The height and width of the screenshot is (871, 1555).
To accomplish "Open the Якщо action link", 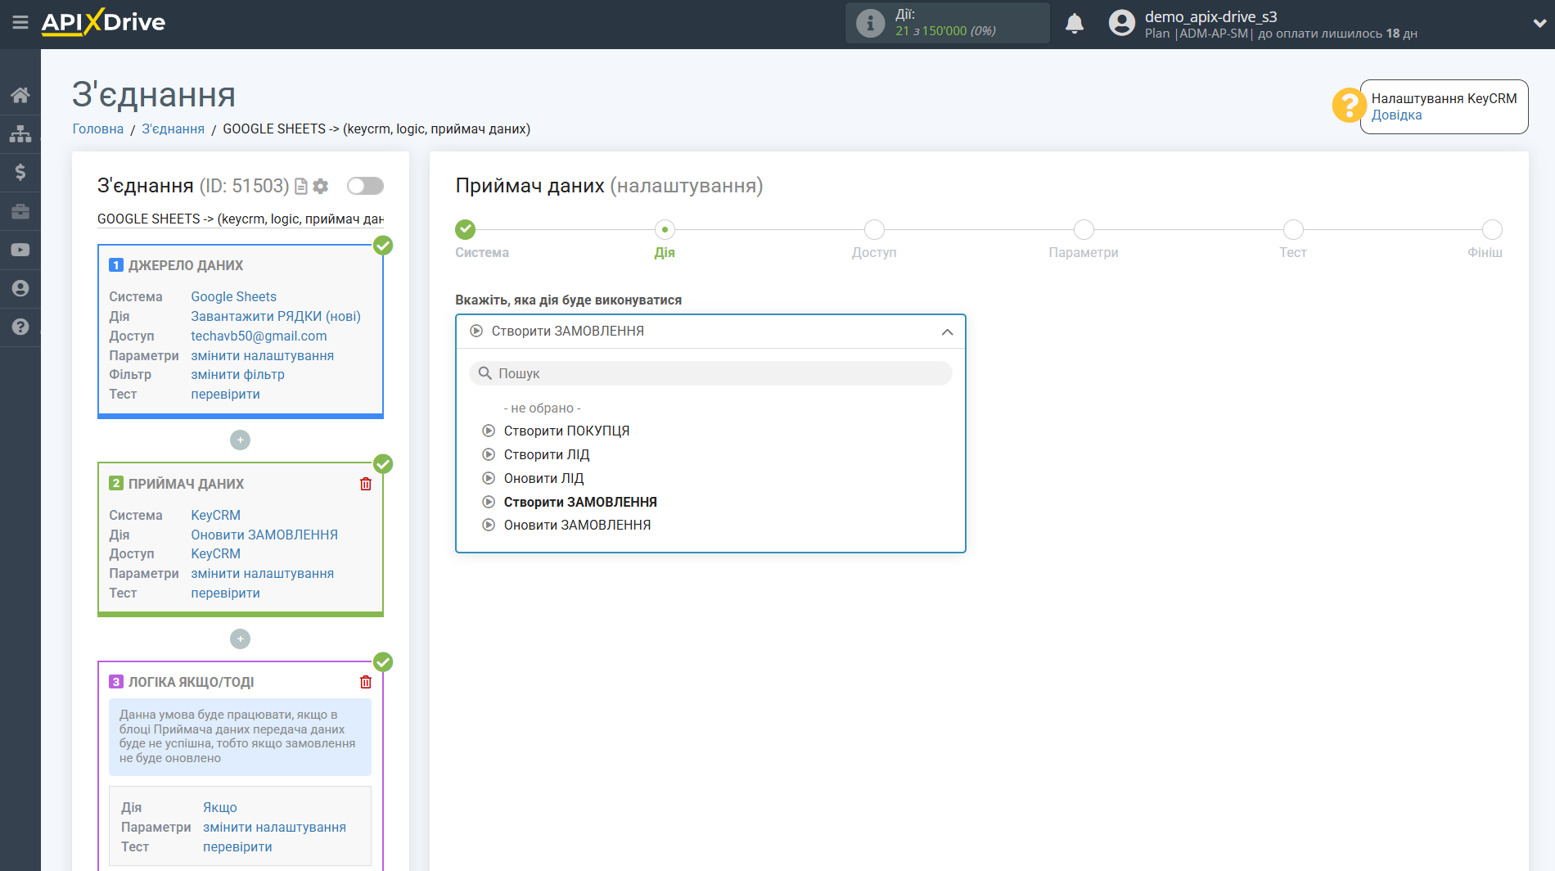I will (x=220, y=807).
